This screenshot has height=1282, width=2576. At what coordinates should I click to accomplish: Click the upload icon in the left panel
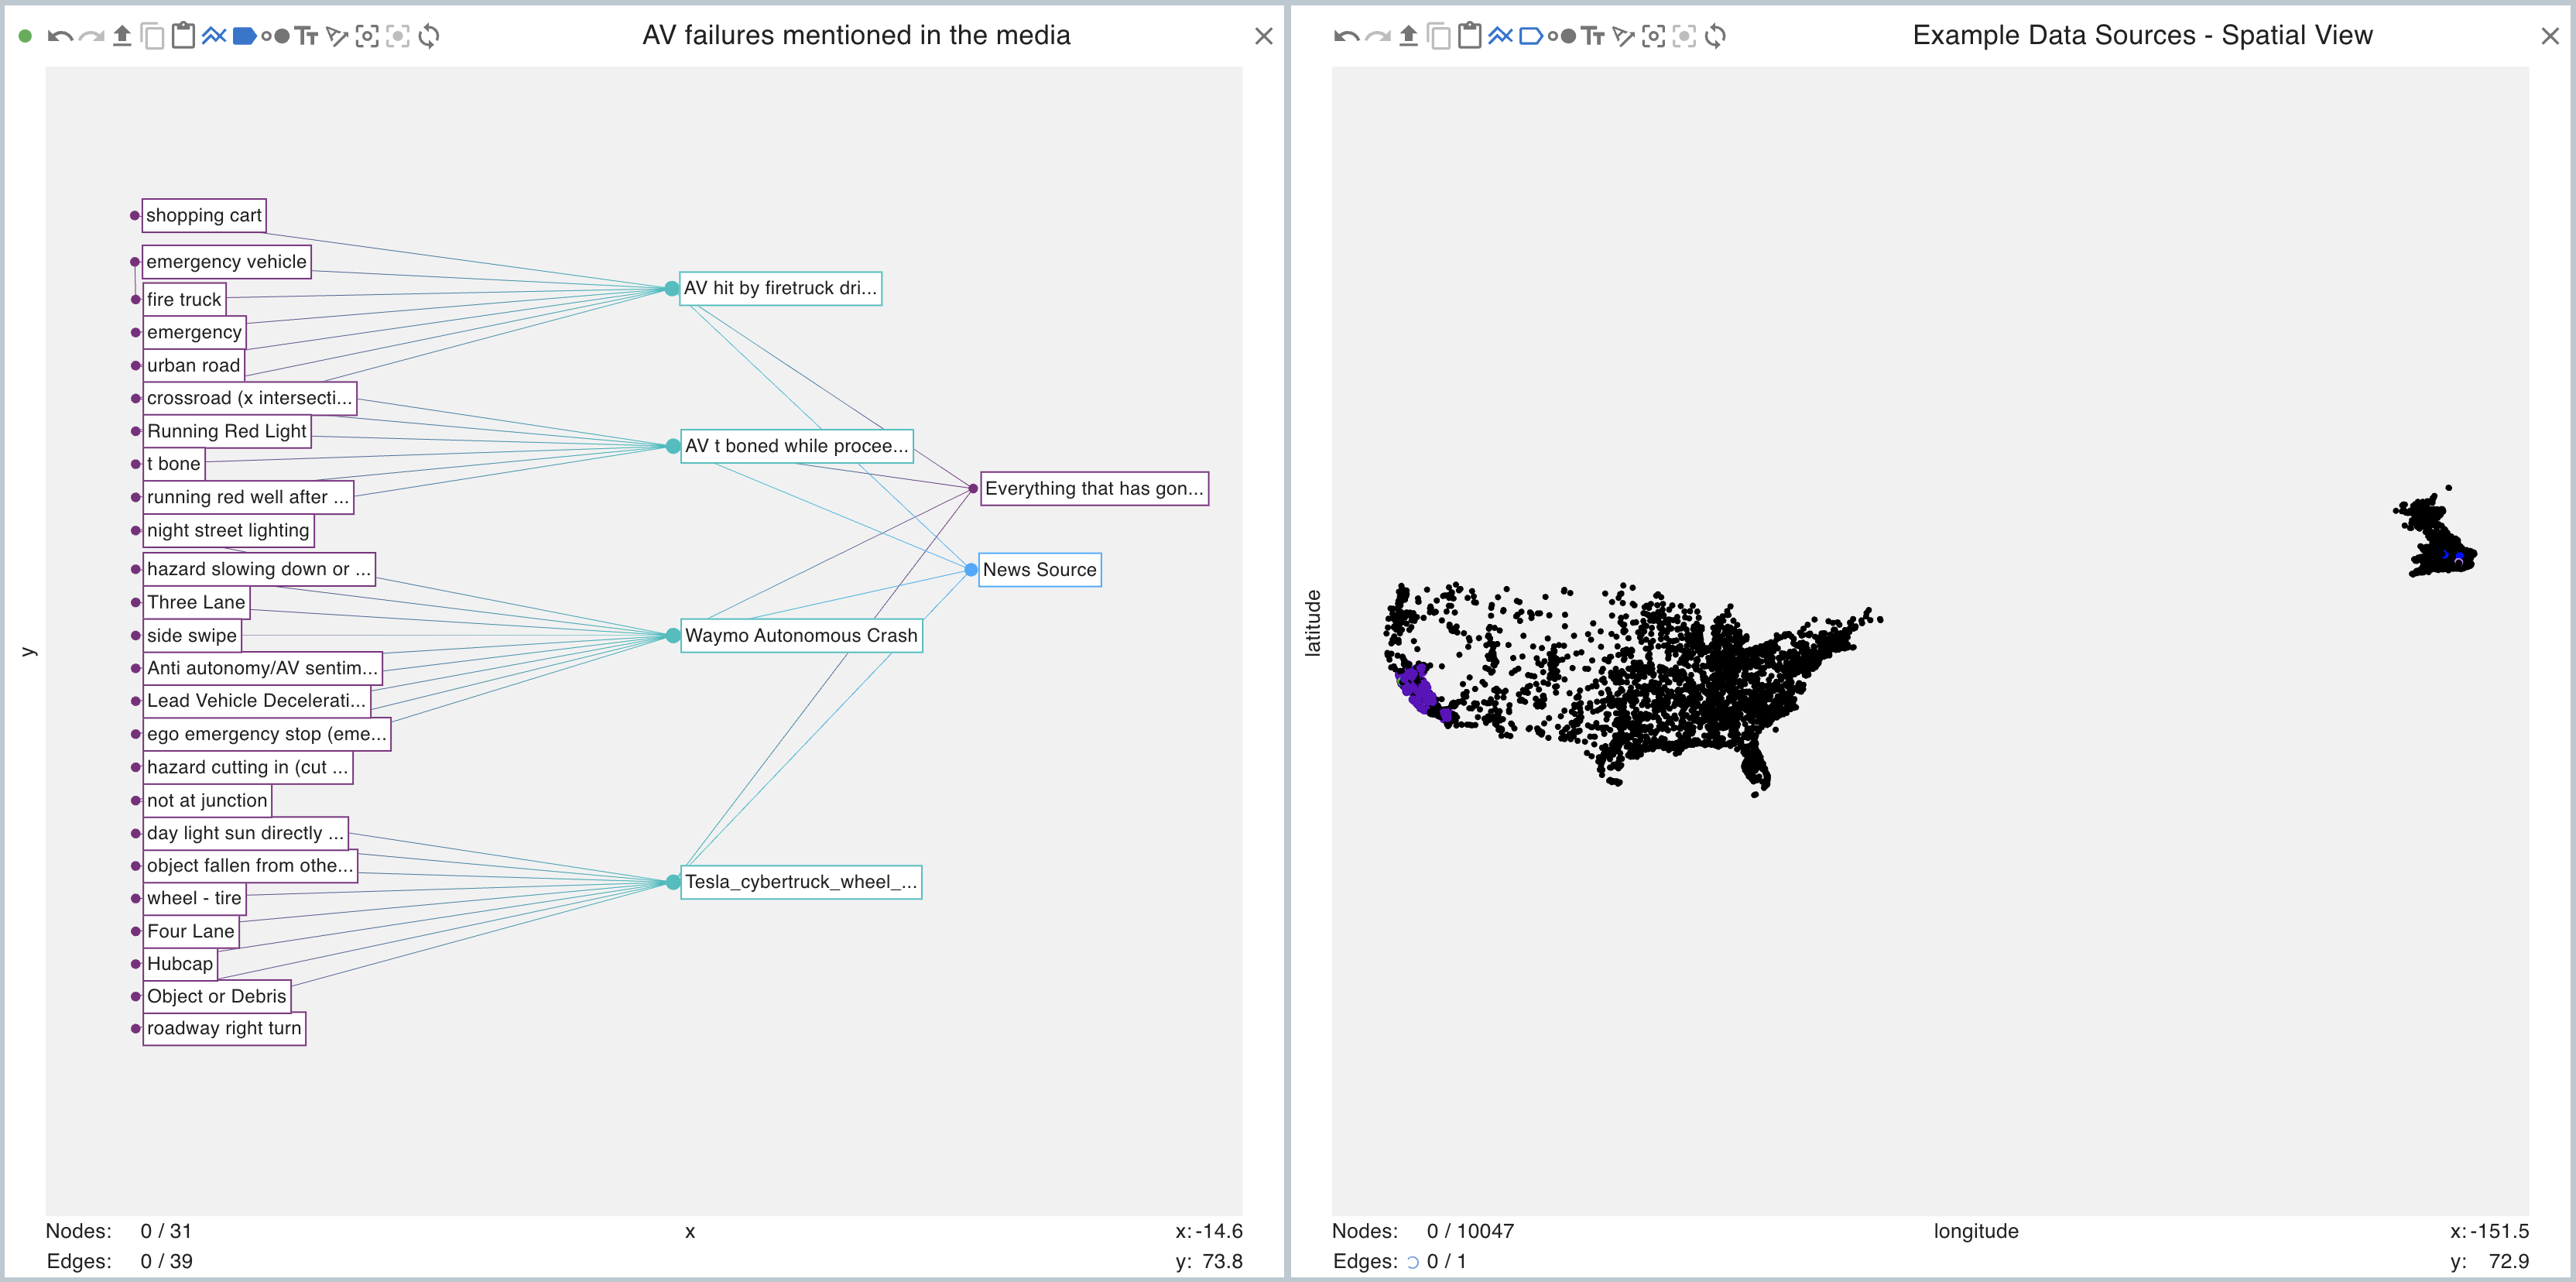pyautogui.click(x=122, y=37)
